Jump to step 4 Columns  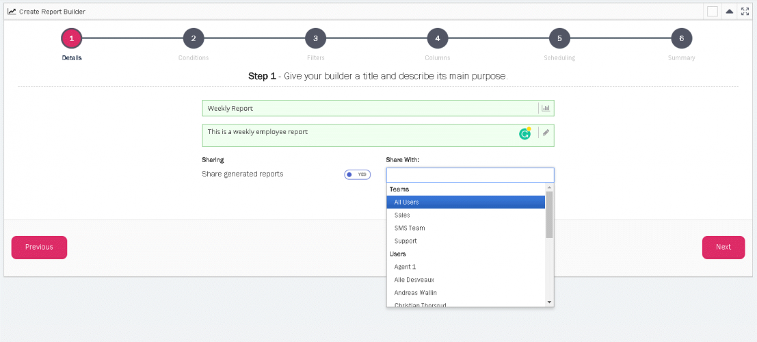pos(437,39)
